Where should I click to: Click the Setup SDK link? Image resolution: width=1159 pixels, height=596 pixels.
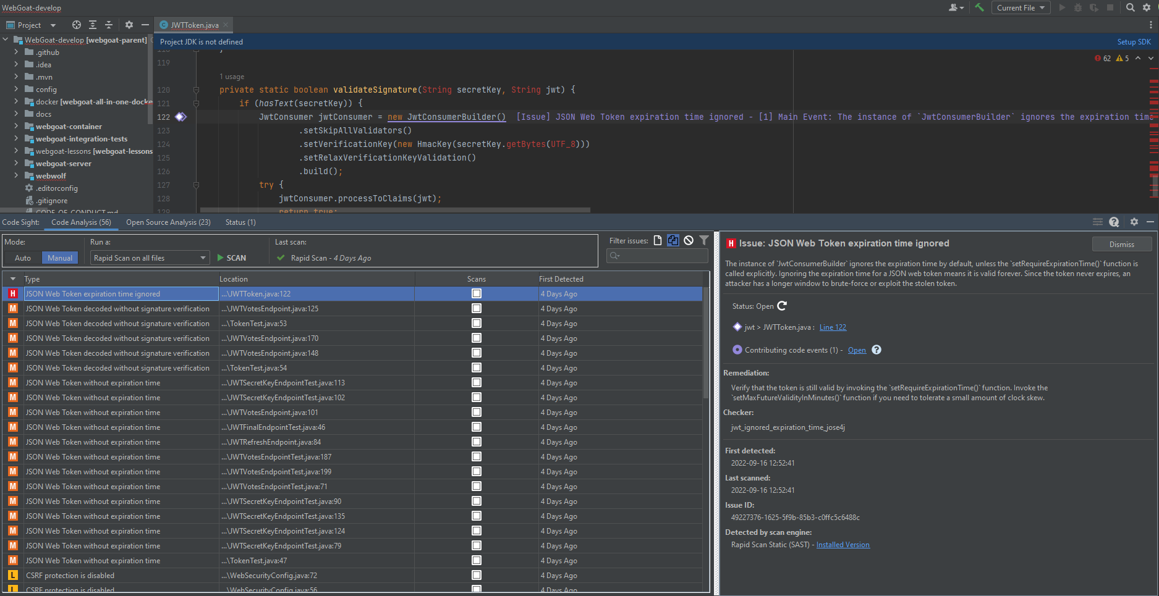[x=1134, y=41]
